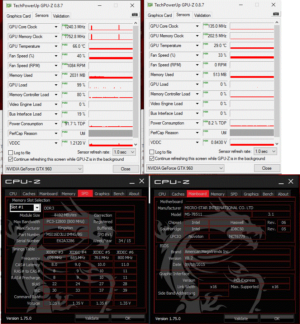
Task: Open GPU Memory Clock dropdown in MAX-values GPU-Z window
Action: 56,37
